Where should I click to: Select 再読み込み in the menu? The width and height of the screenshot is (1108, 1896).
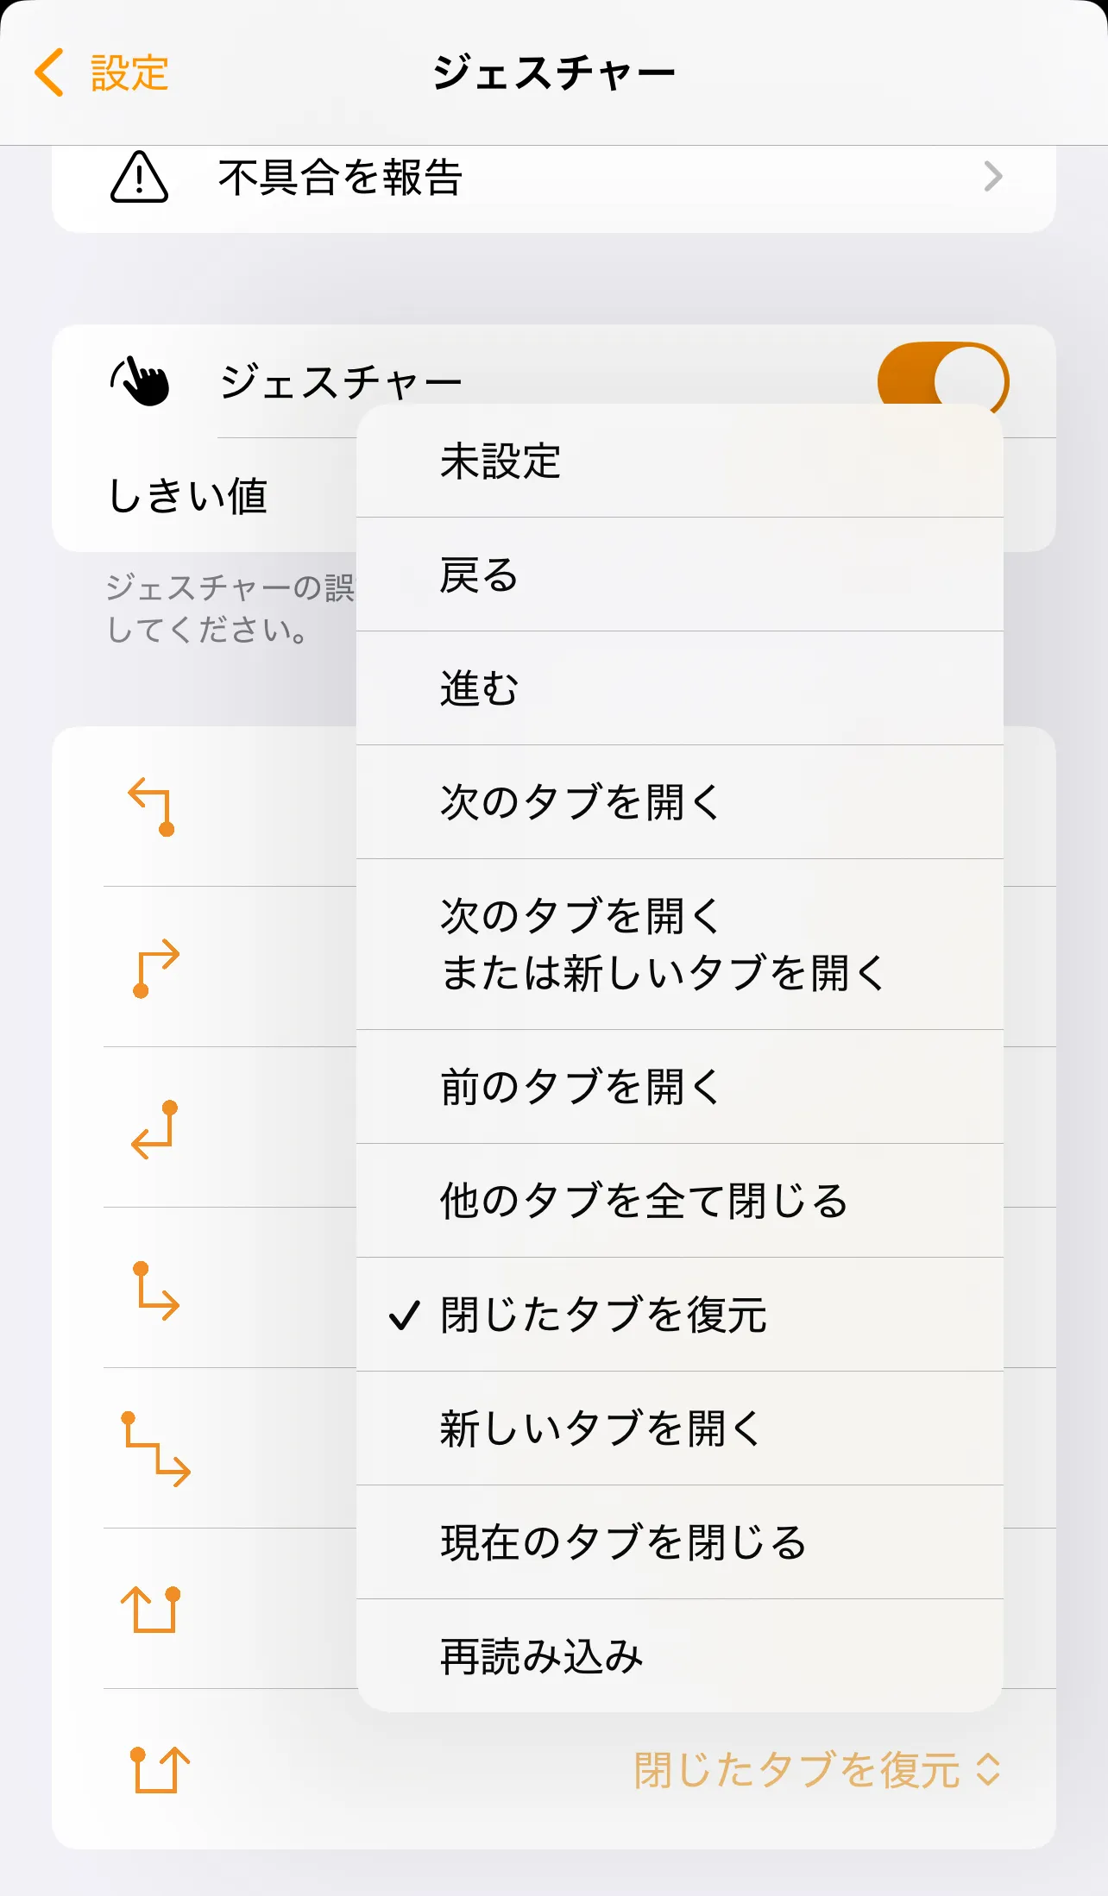tap(542, 1656)
